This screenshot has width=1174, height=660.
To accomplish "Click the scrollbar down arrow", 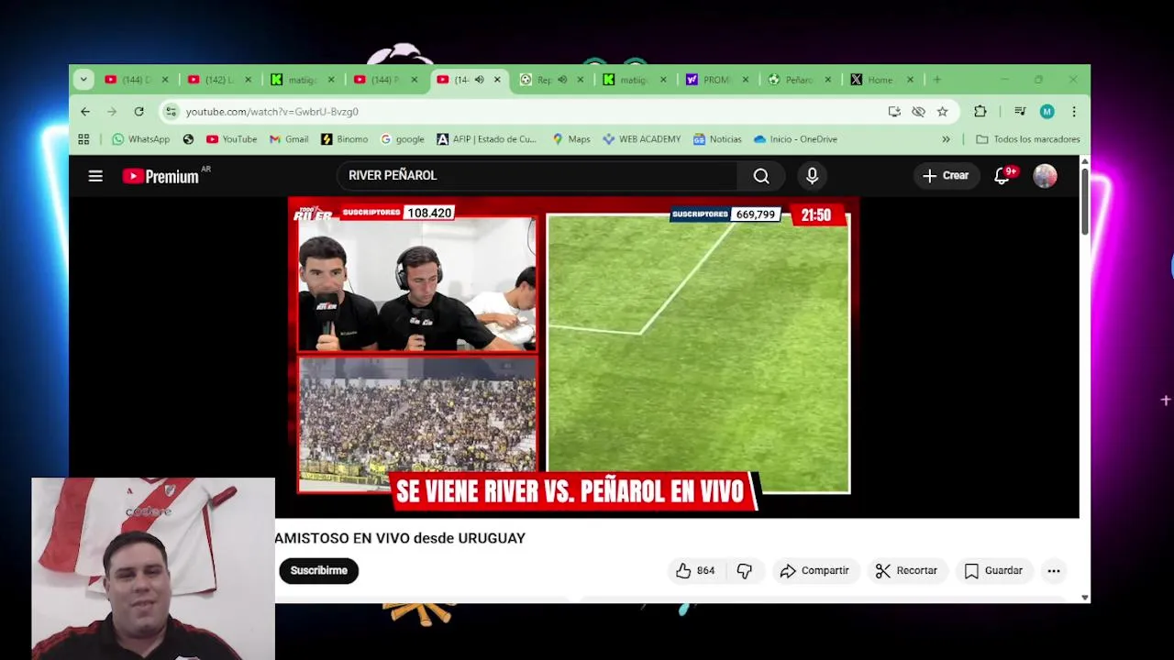I will (1084, 598).
